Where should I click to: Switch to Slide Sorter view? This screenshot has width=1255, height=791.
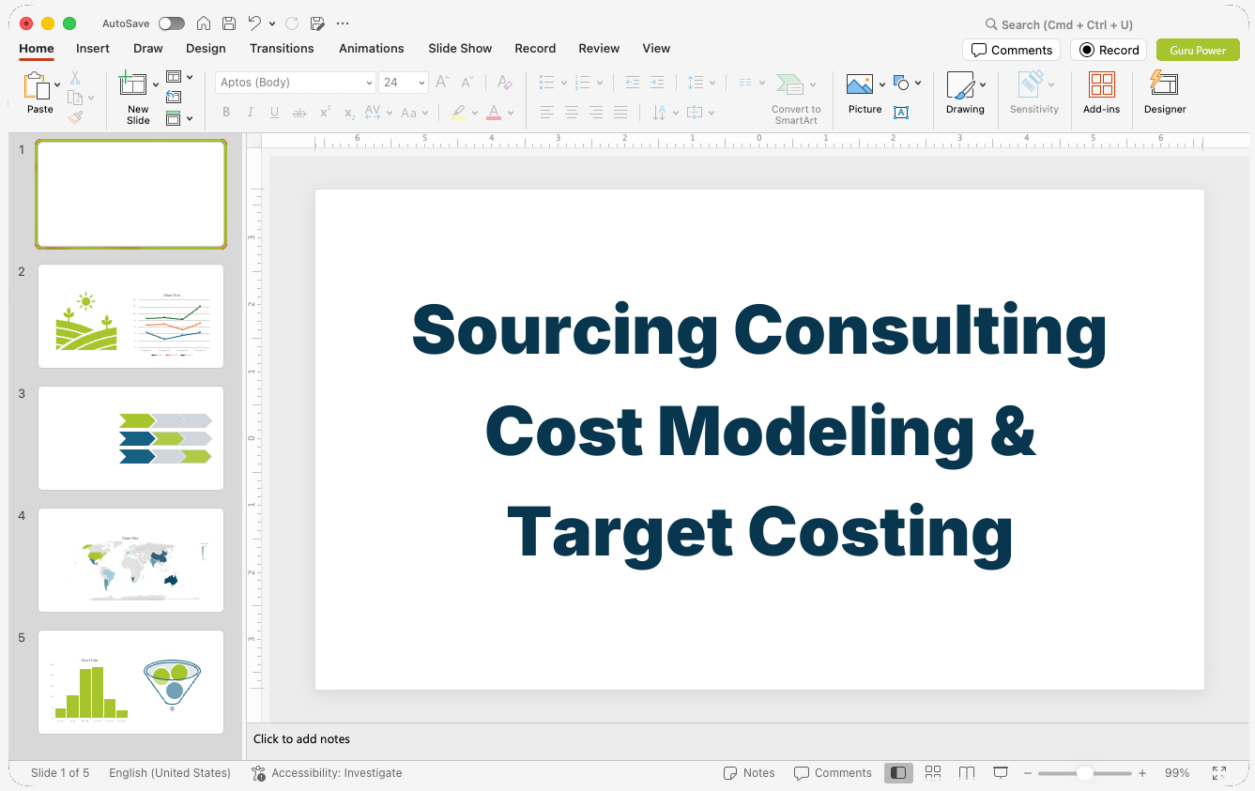tap(933, 772)
